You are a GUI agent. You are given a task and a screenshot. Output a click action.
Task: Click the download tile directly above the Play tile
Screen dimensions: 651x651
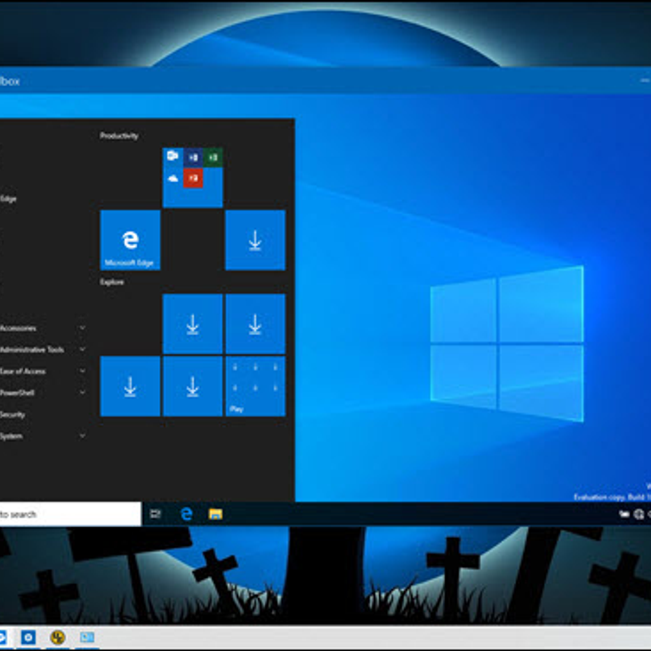click(255, 324)
